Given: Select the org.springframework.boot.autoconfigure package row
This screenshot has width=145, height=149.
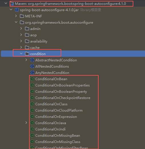Looking at the screenshot, I should pos(59,23).
